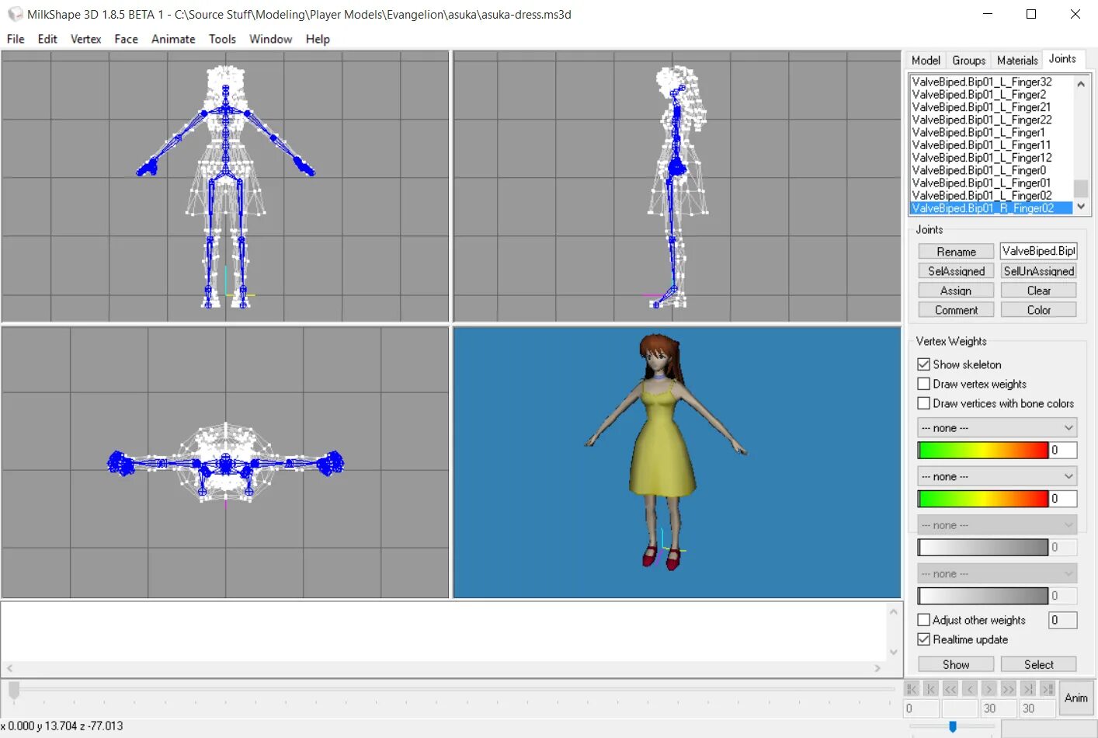
Task: Click the joints list scroll-down arrow
Action: click(x=1081, y=207)
